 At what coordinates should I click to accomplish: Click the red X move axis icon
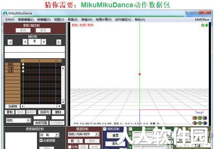(x=195, y=123)
